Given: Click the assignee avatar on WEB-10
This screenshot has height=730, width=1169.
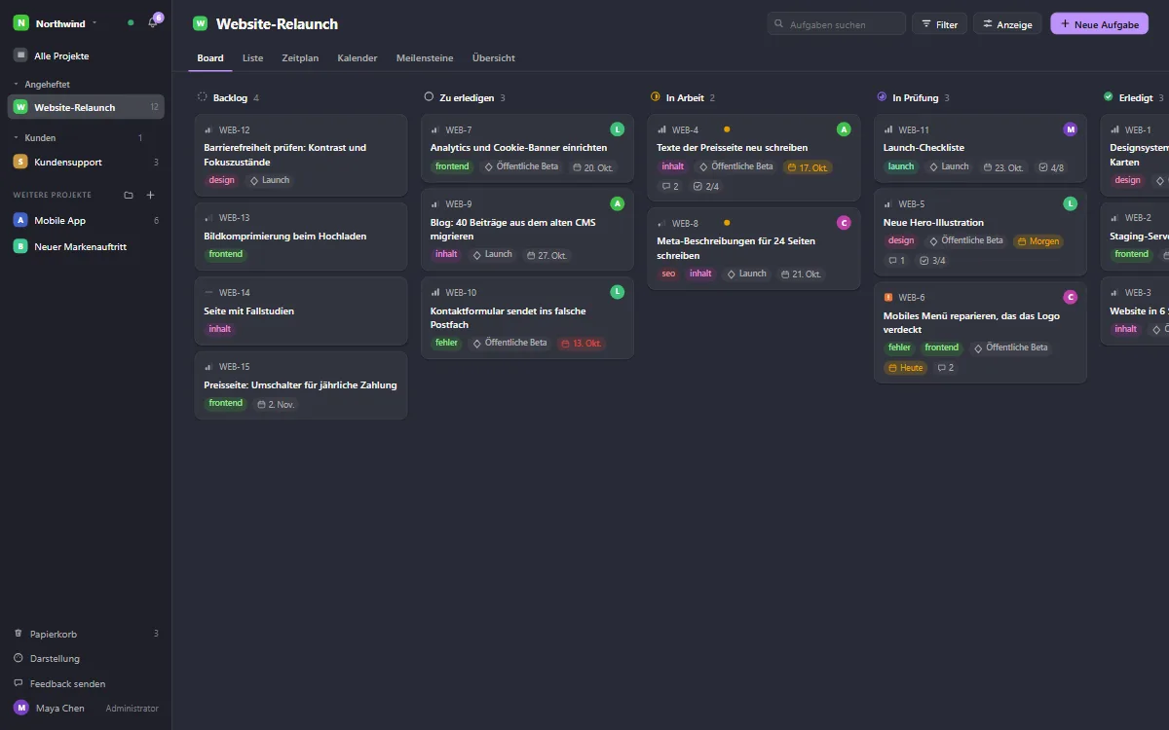Looking at the screenshot, I should (x=617, y=291).
